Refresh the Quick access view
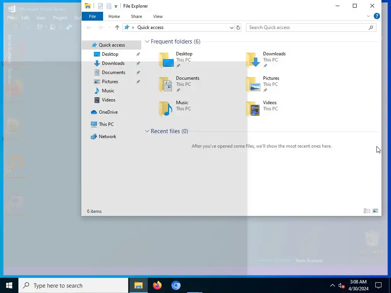Viewport: 391px width, 293px height. point(238,27)
